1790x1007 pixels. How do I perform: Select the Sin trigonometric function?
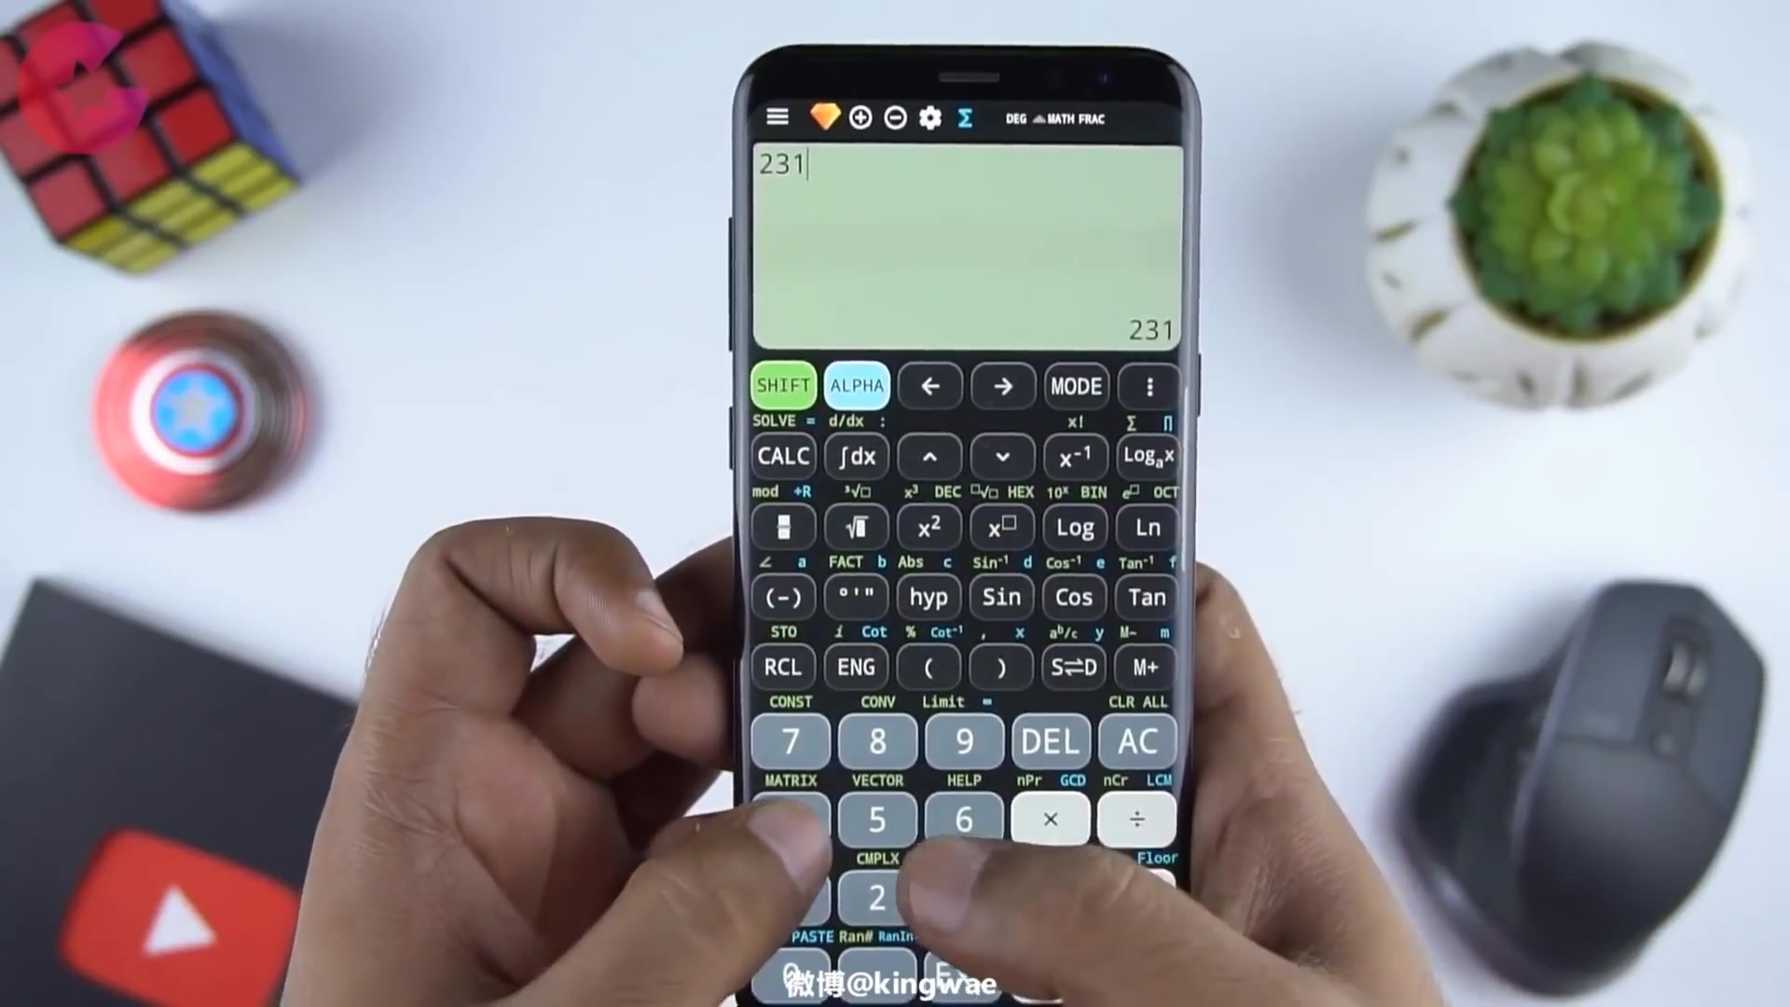(999, 597)
